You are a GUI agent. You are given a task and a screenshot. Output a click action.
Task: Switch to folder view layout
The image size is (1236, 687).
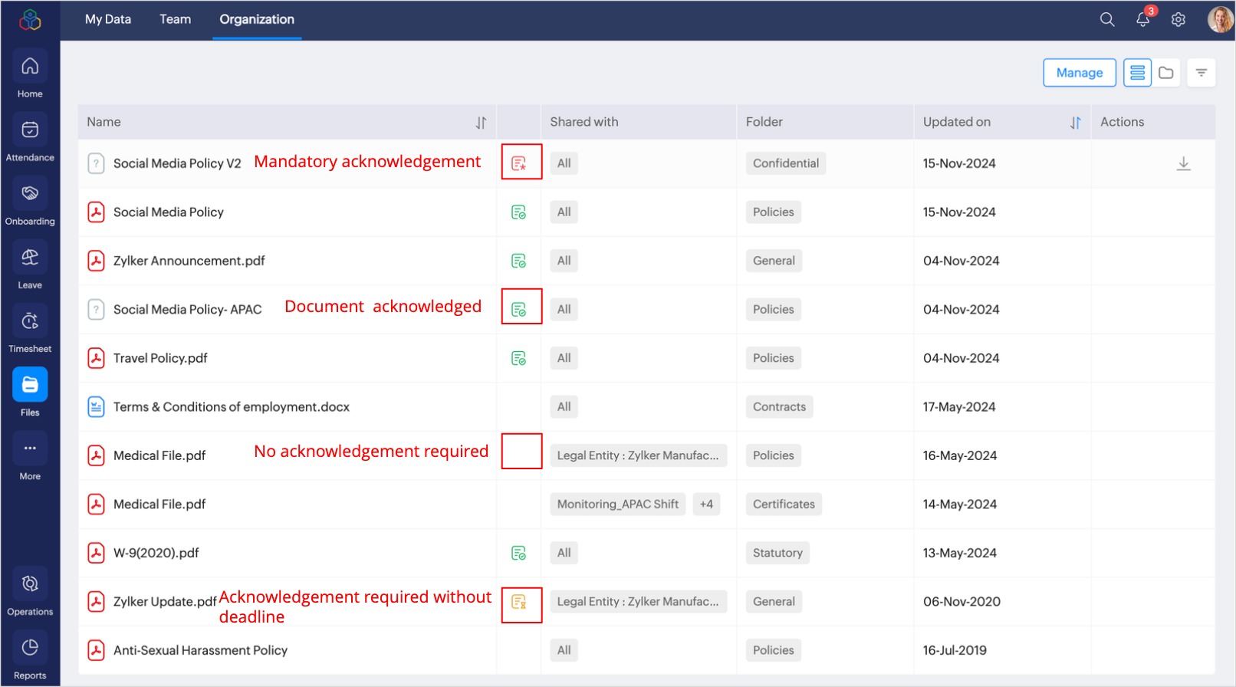click(x=1166, y=73)
